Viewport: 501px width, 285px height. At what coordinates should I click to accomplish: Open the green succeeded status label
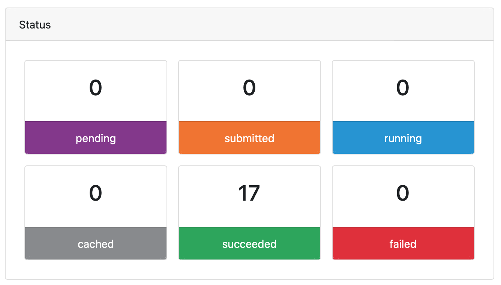point(249,244)
